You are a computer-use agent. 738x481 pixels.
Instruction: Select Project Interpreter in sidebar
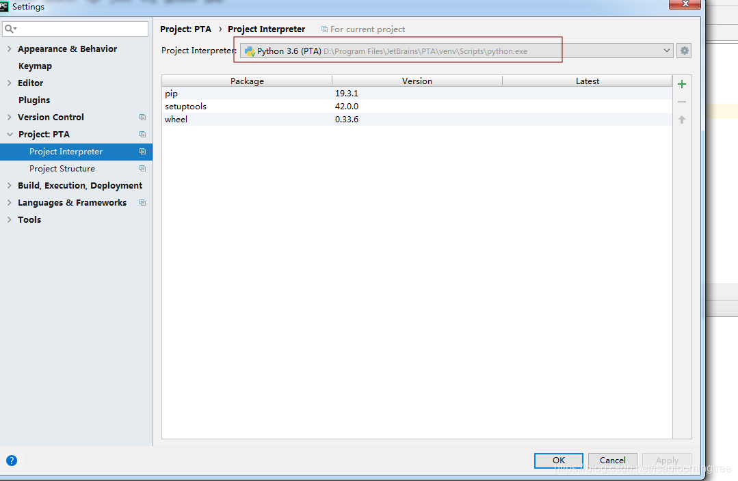pyautogui.click(x=76, y=152)
